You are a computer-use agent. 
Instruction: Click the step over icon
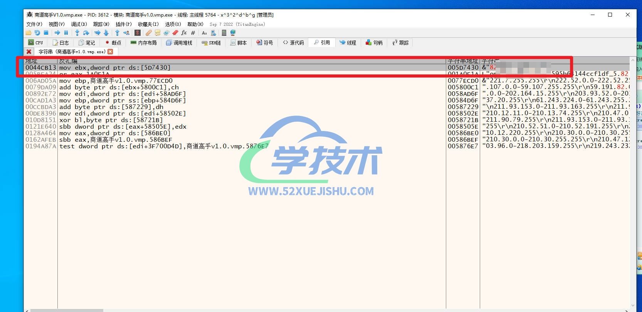point(86,33)
